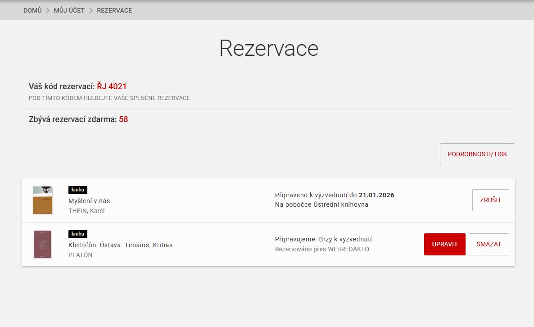Screen dimensions: 534x327
Task: Open the Myšlení v nás book cover
Action: point(42,200)
